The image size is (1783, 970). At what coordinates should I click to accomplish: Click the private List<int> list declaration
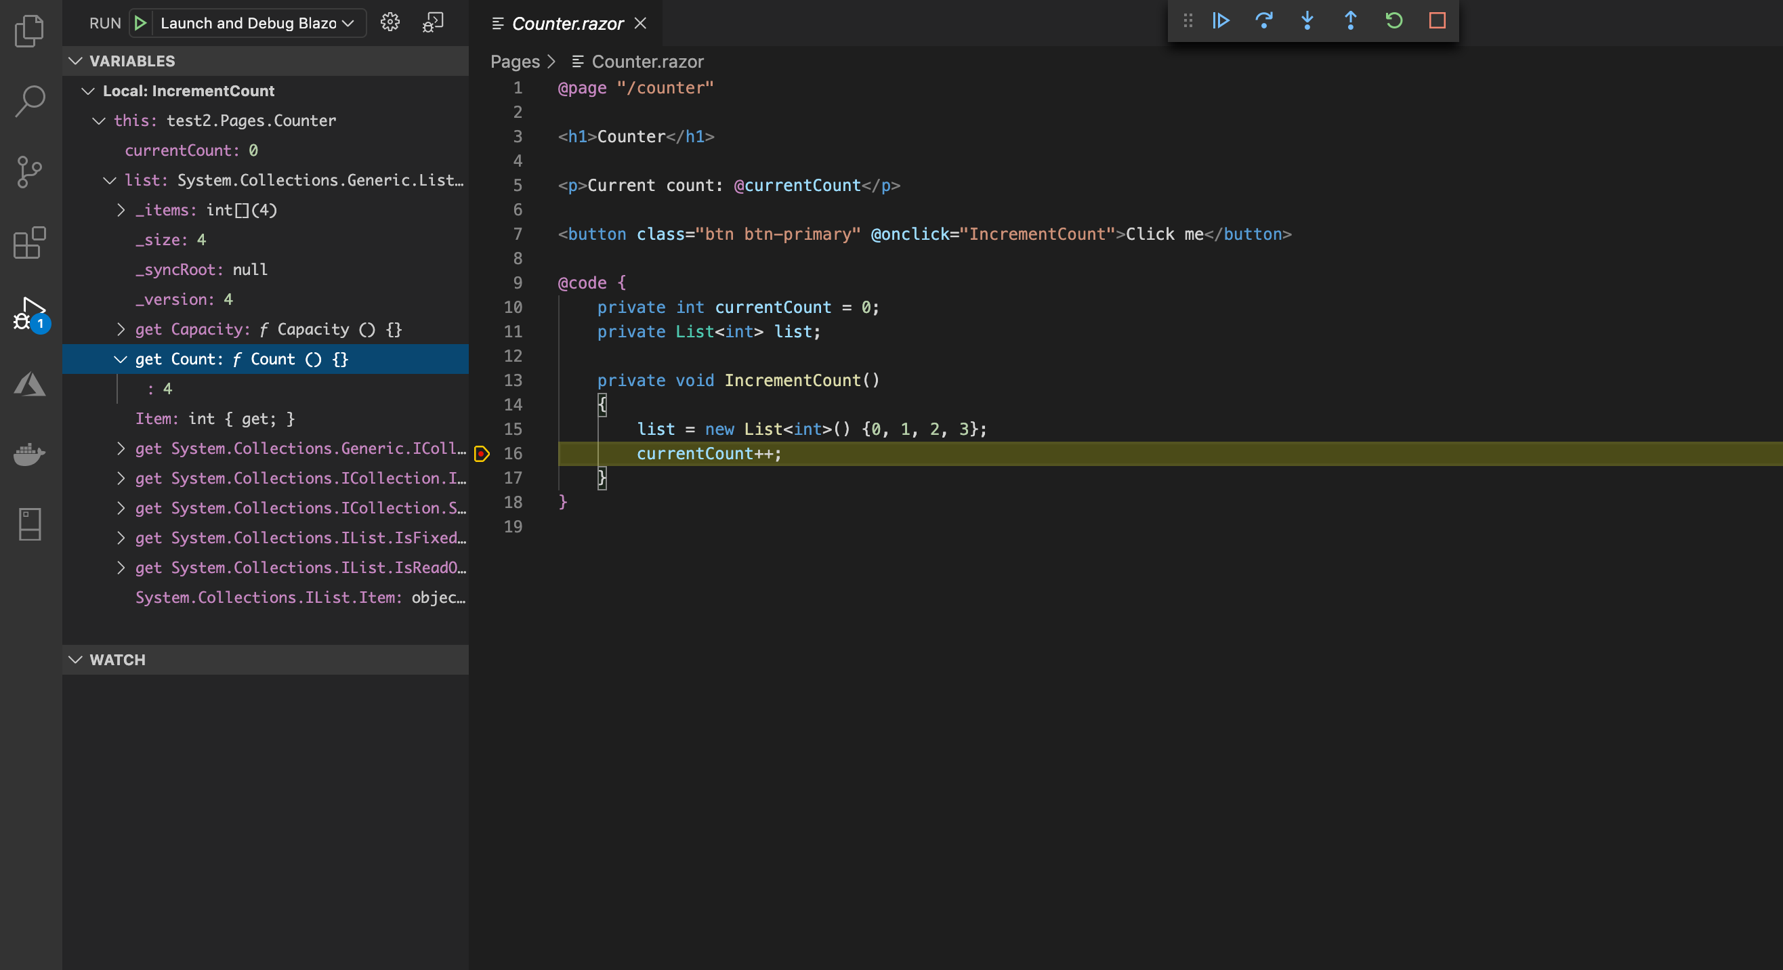coord(709,331)
